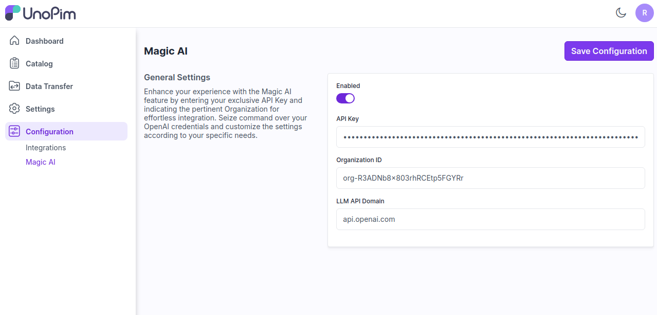Click the UnoPim logo in the header
Viewport: 657px width, 315px height.
point(40,13)
